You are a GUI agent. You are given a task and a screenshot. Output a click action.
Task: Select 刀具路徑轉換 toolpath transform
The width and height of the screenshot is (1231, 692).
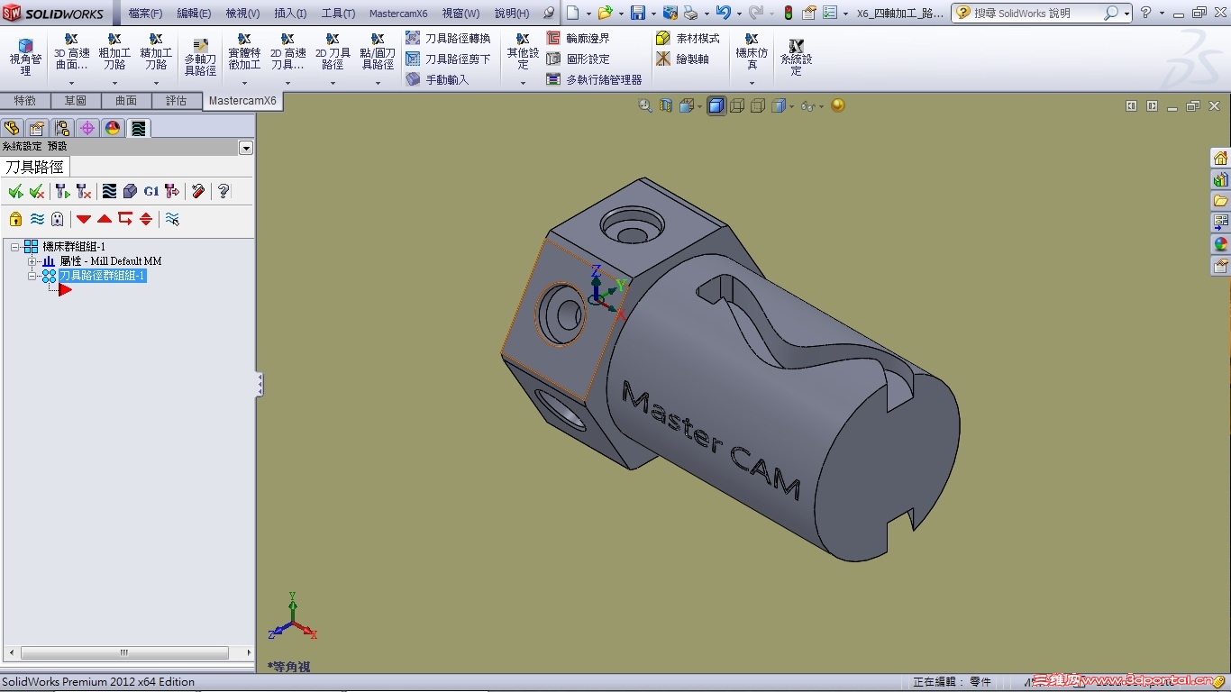(448, 38)
